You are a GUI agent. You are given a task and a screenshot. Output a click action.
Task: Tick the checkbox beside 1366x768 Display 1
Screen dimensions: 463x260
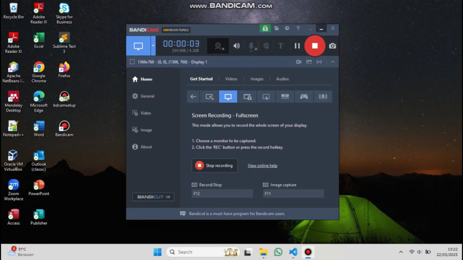tap(132, 62)
